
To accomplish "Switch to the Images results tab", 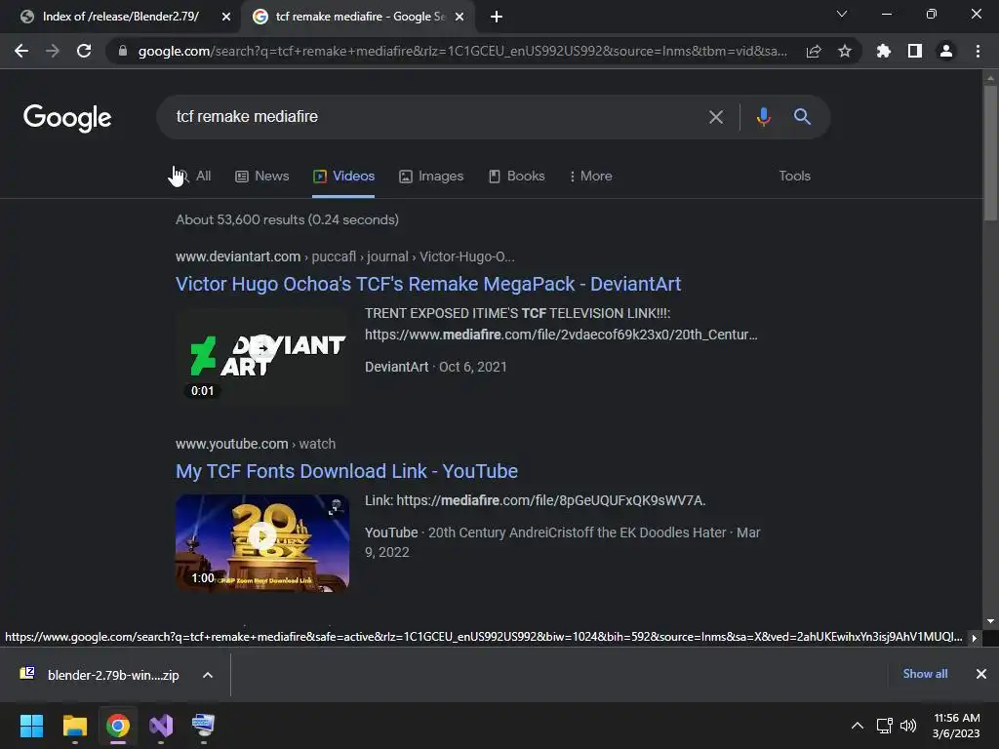I will tap(431, 177).
